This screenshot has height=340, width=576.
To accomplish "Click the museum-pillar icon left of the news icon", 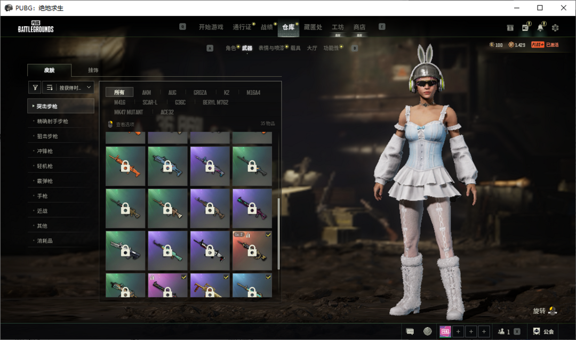I will pyautogui.click(x=510, y=28).
